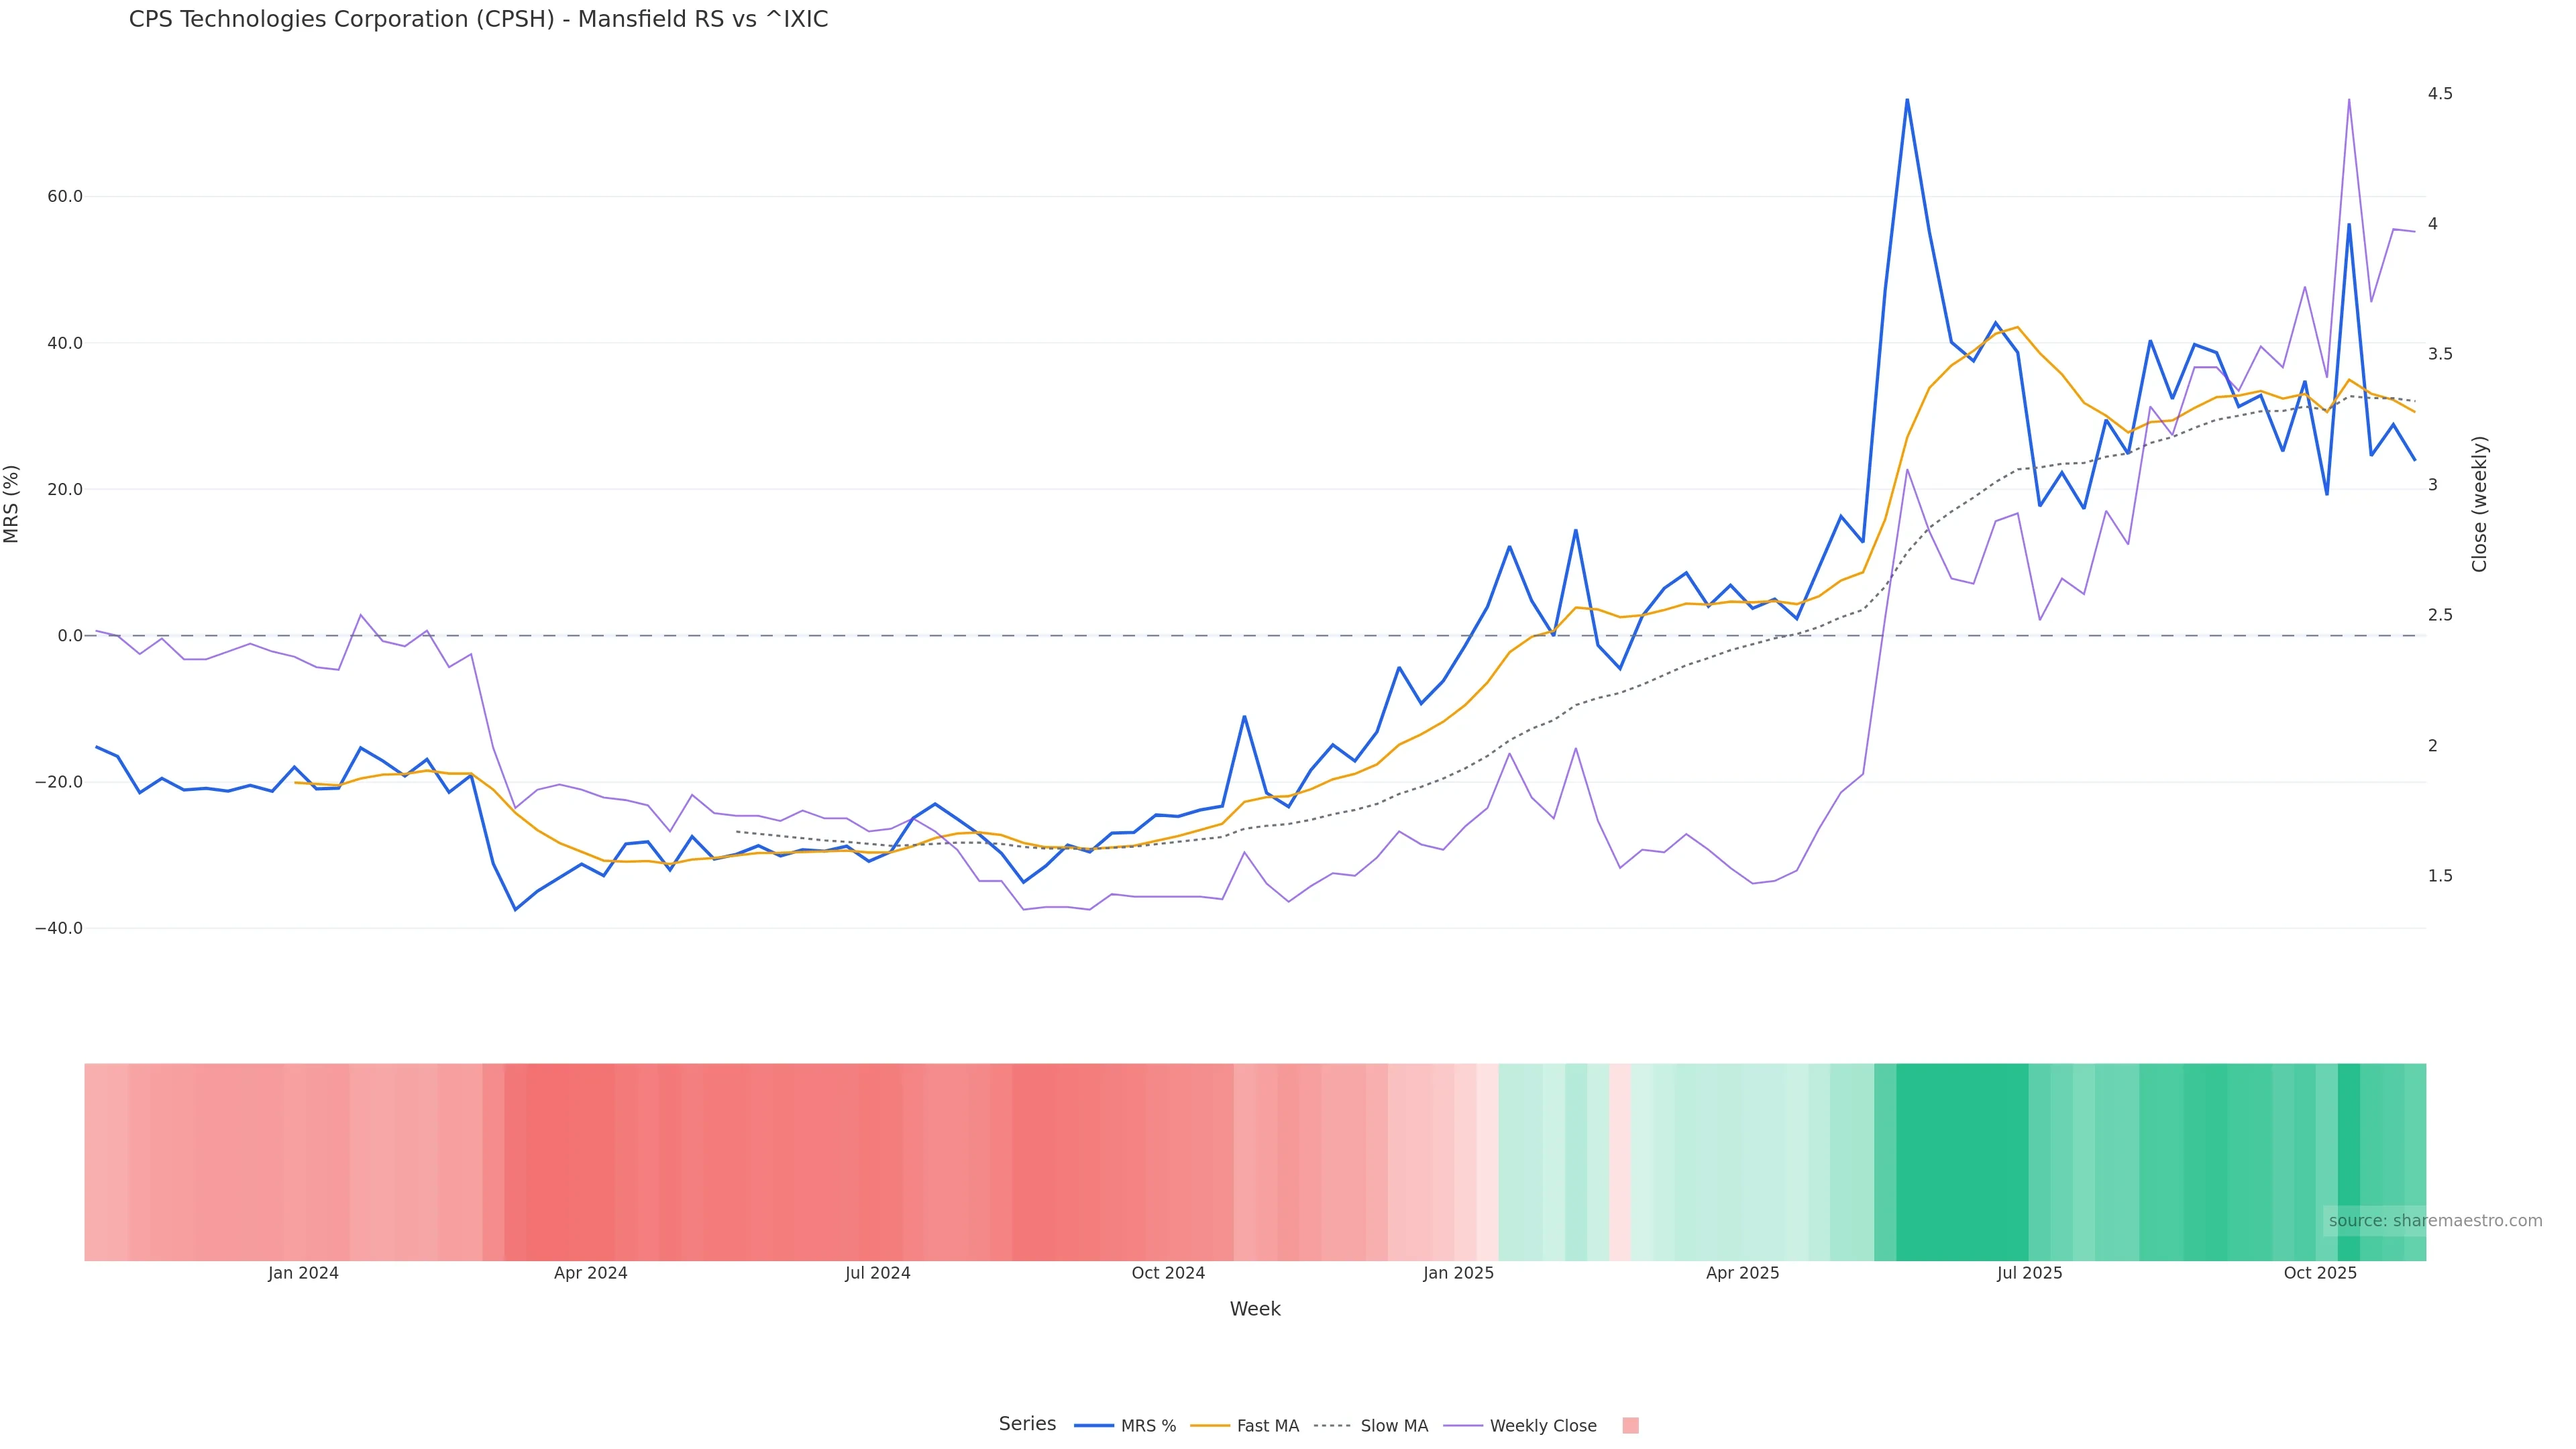Click the Jul 2024 x-axis tick label

click(877, 1273)
